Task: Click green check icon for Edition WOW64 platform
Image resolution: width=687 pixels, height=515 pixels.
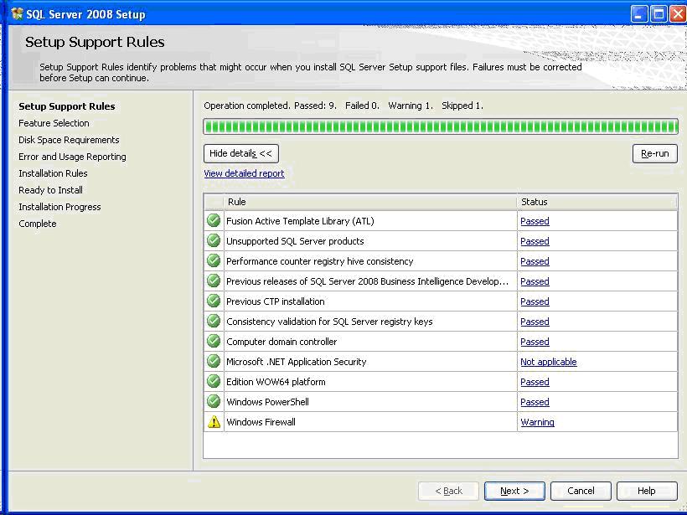Action: pyautogui.click(x=214, y=382)
